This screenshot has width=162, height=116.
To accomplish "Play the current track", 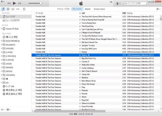I will point(14,3).
